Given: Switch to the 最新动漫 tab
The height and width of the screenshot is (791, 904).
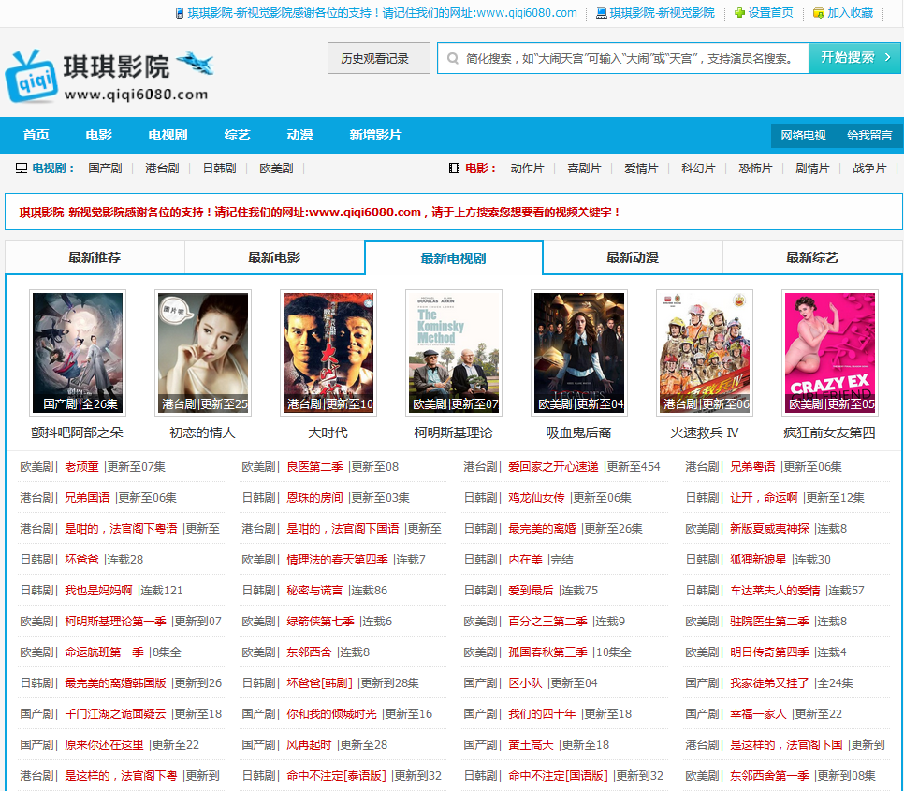Looking at the screenshot, I should pos(633,257).
